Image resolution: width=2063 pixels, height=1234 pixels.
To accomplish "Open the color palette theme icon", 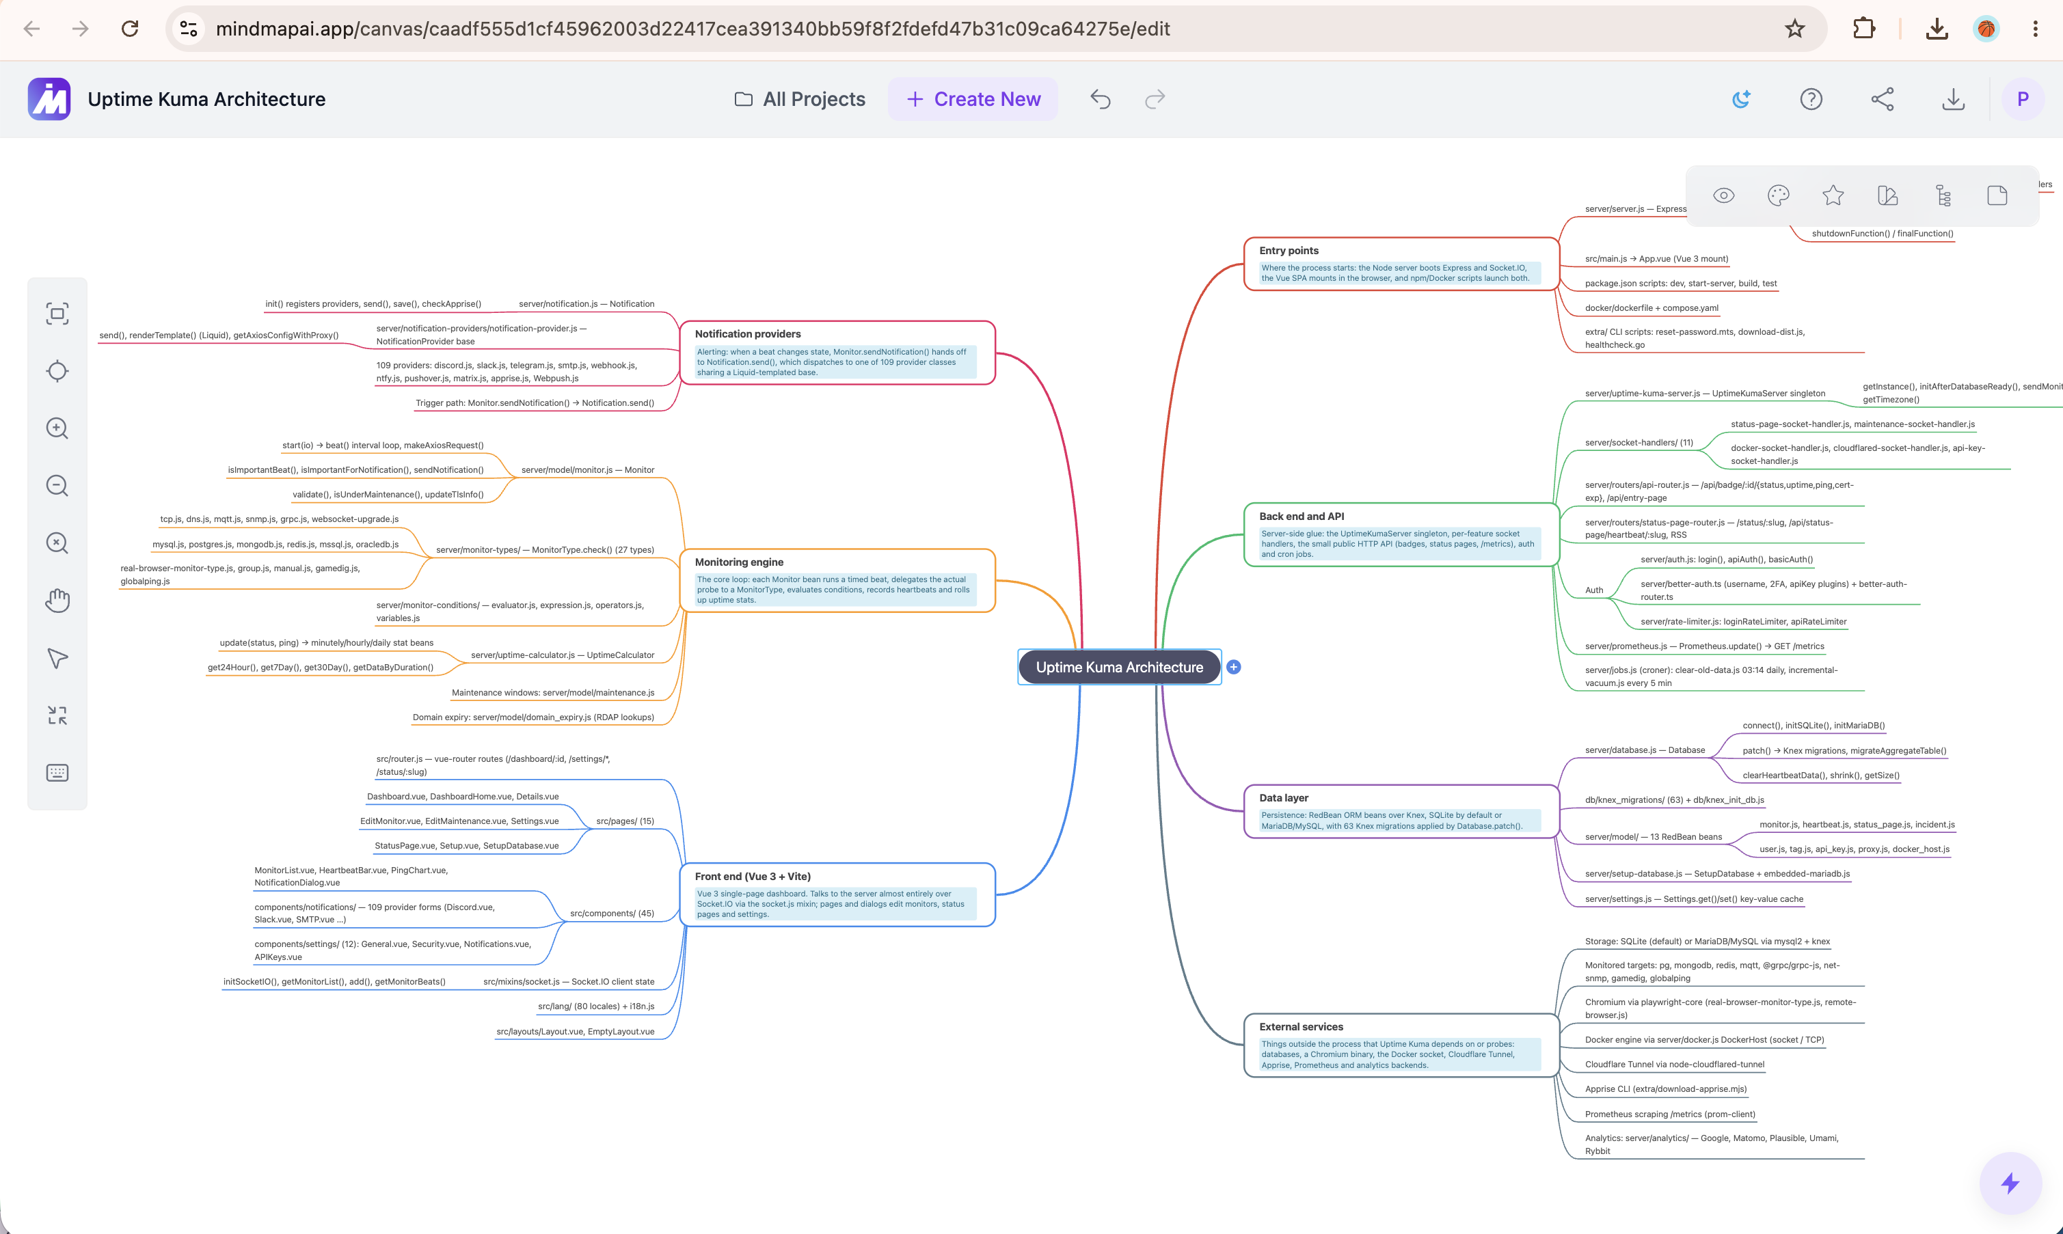I will coord(1779,195).
